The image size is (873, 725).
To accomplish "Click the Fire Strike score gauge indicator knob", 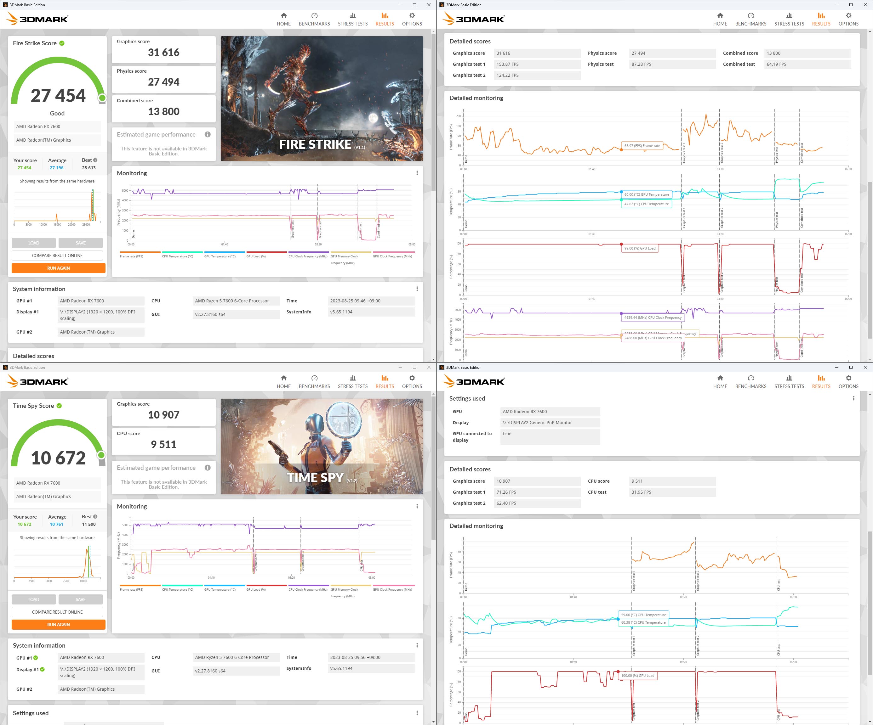I will click(x=102, y=98).
